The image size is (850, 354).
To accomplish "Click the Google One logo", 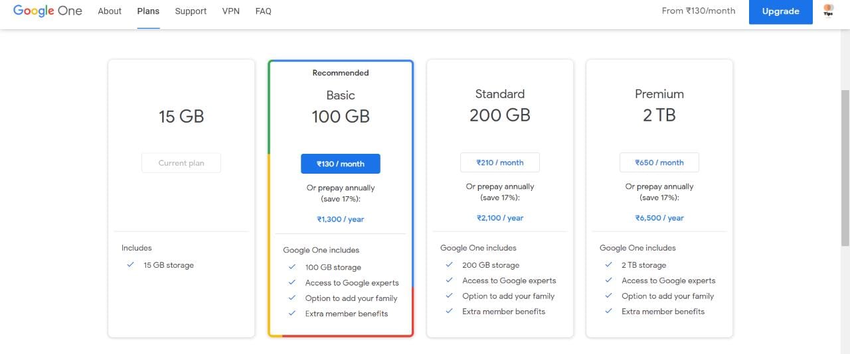I will 47,11.
